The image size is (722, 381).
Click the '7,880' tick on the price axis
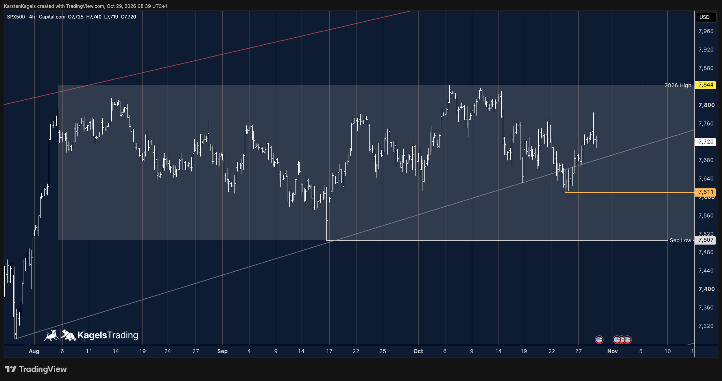pyautogui.click(x=706, y=68)
